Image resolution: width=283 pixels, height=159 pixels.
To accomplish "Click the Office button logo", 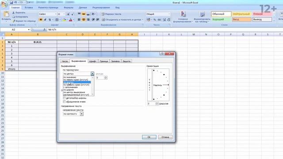I will [x=4, y=4].
